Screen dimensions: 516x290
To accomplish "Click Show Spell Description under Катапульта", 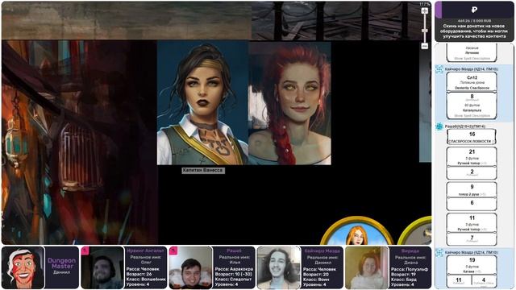I will (472, 116).
